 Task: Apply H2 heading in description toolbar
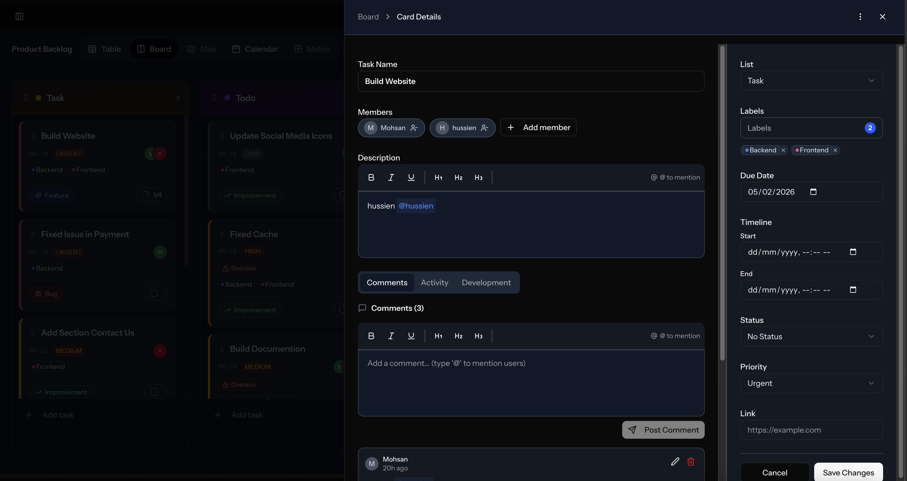(458, 178)
